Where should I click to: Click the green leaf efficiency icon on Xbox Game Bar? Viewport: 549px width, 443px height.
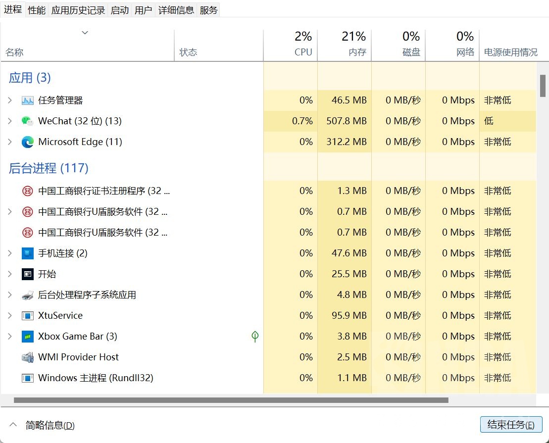(255, 336)
